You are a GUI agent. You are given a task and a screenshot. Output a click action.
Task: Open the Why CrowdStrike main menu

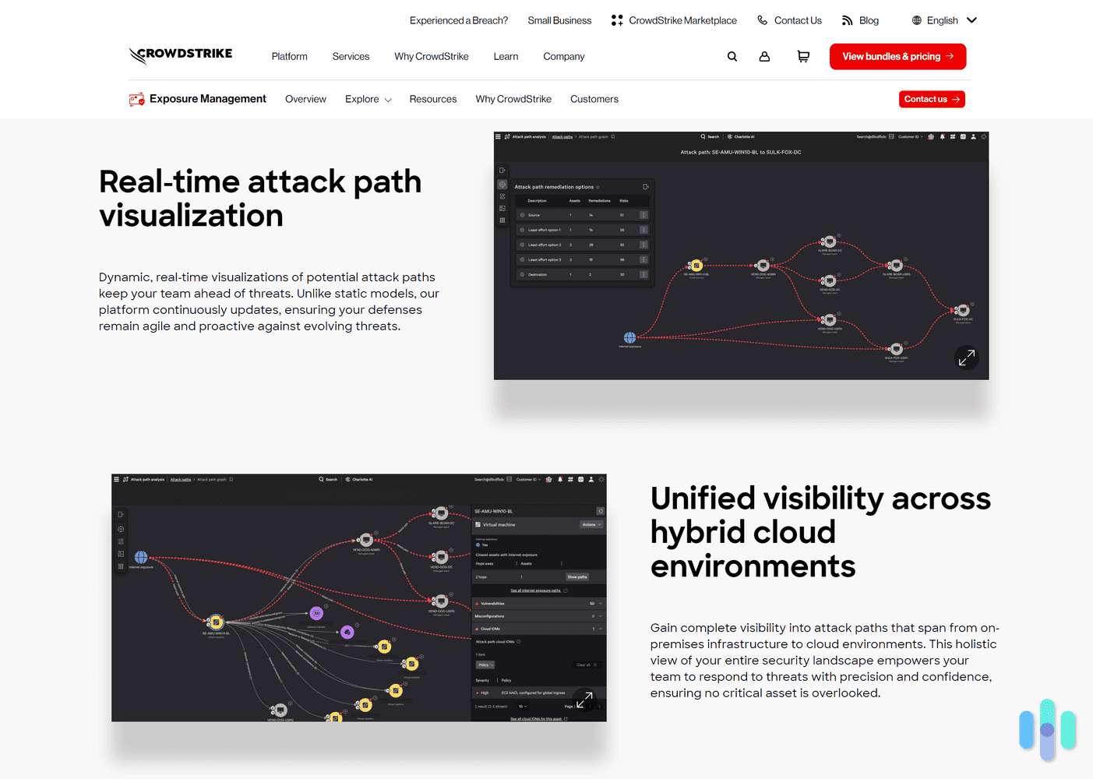[x=432, y=56]
